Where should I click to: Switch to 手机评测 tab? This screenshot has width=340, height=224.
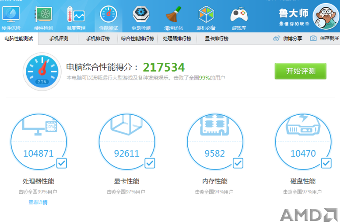[x=59, y=39]
